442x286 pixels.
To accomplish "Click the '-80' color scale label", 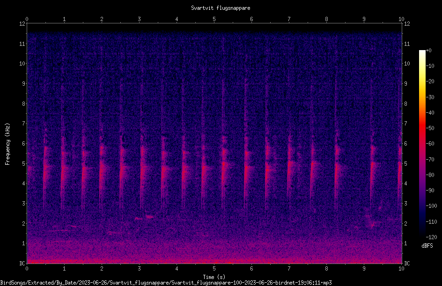I will tap(430, 175).
